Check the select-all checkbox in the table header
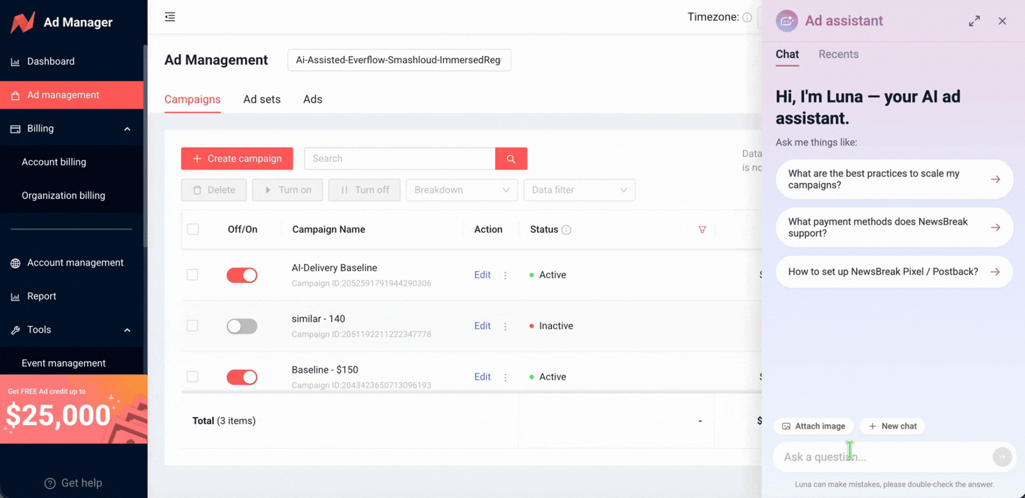 (x=193, y=229)
